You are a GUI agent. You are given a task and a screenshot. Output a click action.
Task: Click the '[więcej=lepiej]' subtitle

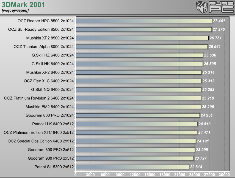(15, 10)
